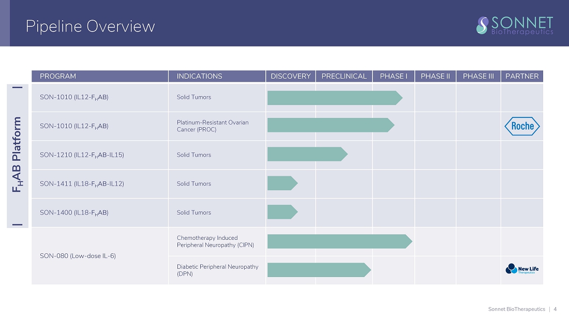This screenshot has width=569, height=320.
Task: Click the DISCOVERY column header
Action: tap(291, 77)
